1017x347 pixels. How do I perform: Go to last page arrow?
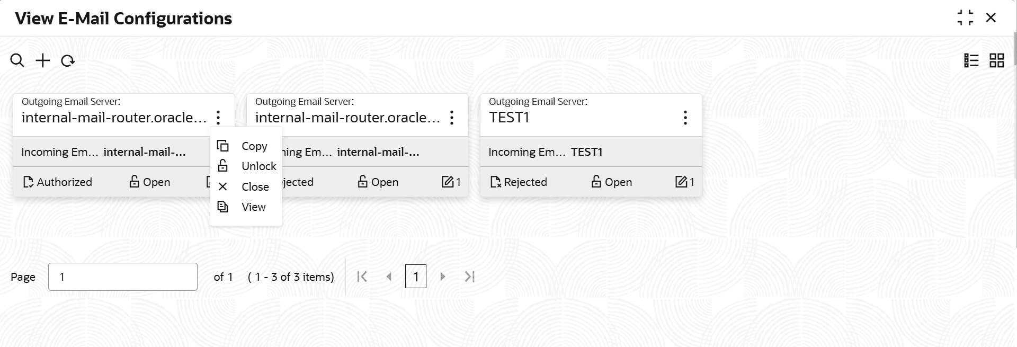click(469, 277)
